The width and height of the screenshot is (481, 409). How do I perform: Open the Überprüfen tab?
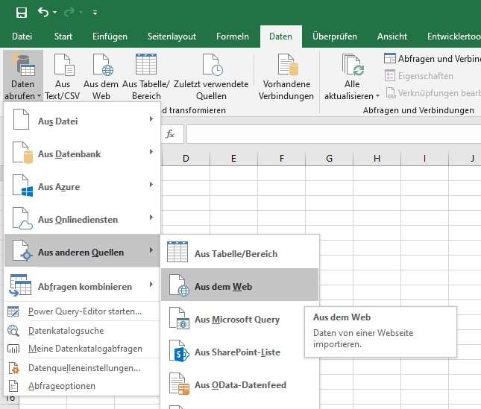coord(335,37)
